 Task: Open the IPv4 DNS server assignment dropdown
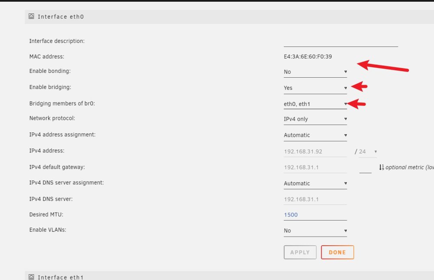coord(315,183)
